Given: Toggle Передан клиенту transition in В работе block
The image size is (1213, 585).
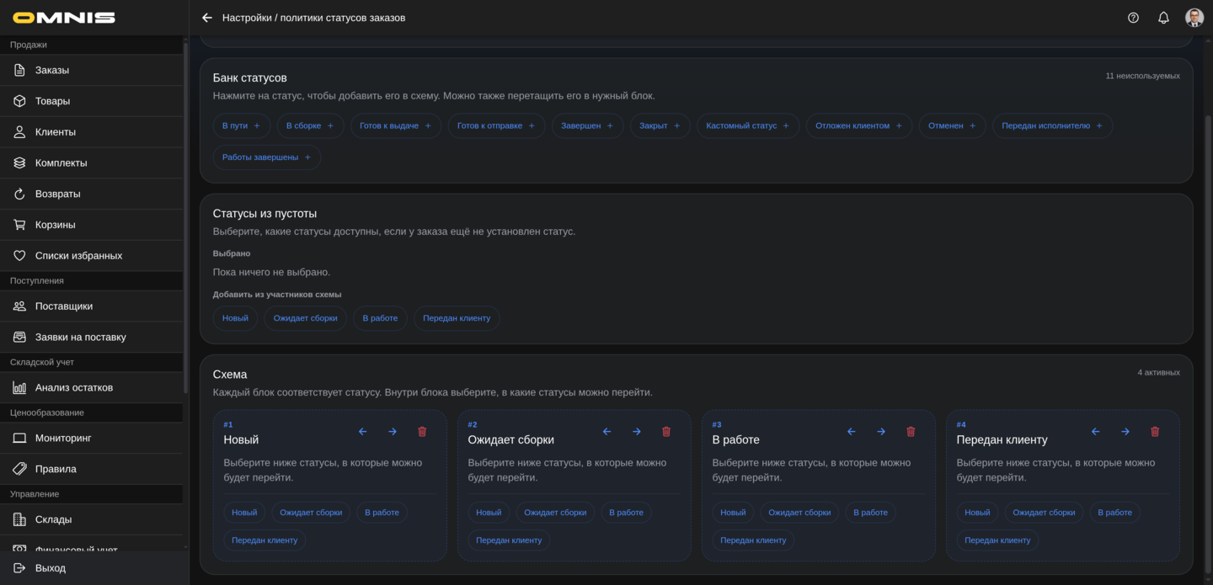Looking at the screenshot, I should [x=753, y=540].
